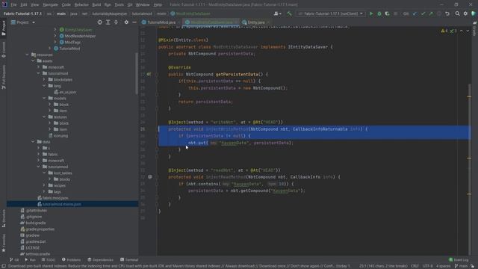Click the rollback undo arrow icon
The image size is (478, 269).
click(447, 13)
